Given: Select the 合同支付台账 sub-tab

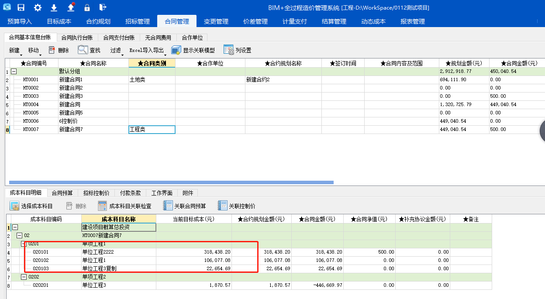Looking at the screenshot, I should click(119, 38).
